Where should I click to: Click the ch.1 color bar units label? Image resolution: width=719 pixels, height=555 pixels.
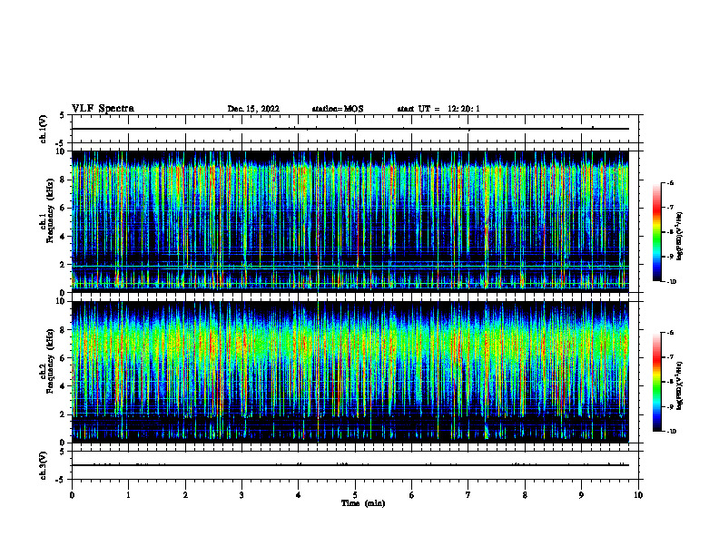pos(680,237)
